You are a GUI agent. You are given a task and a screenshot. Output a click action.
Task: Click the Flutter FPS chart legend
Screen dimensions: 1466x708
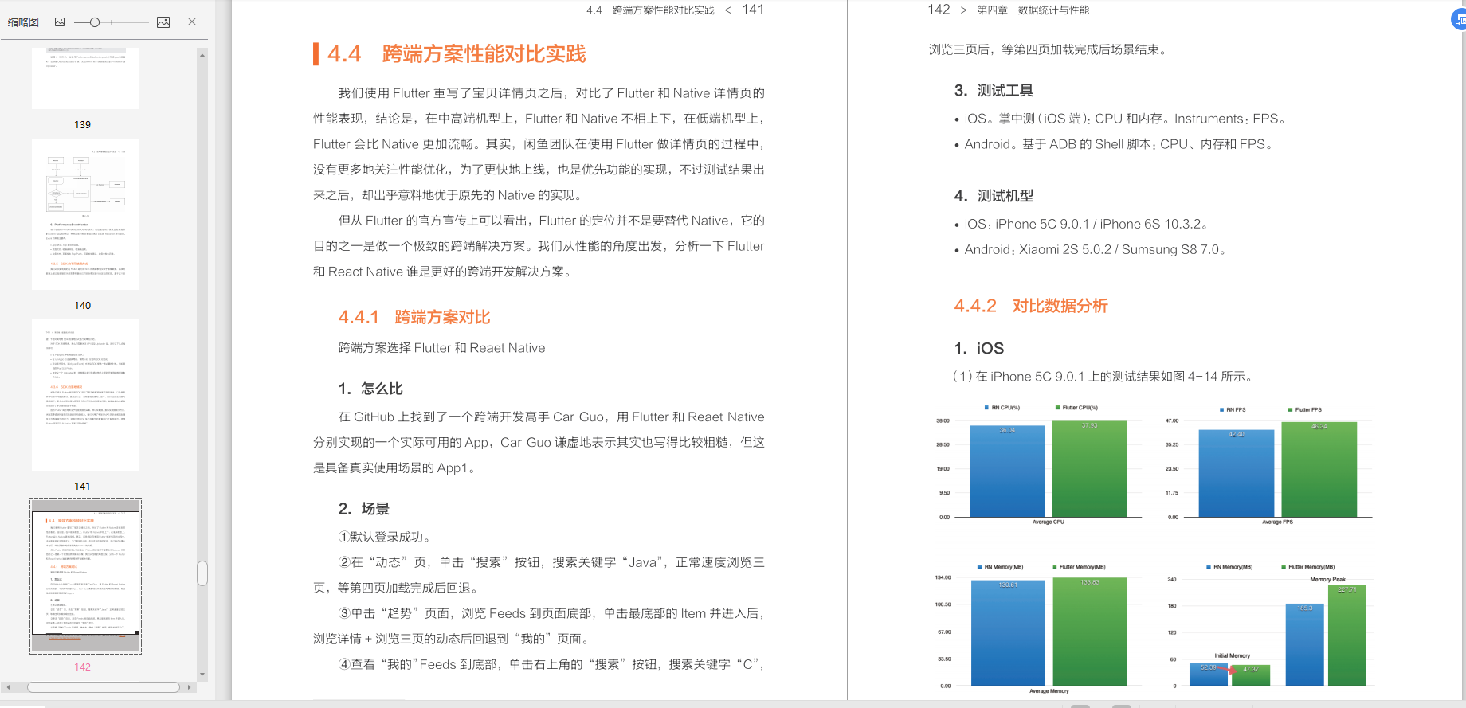[1305, 409]
